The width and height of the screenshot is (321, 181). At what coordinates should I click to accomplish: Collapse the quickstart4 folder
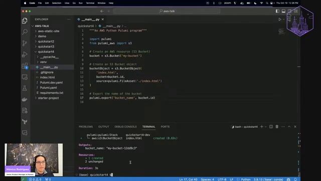click(x=46, y=52)
